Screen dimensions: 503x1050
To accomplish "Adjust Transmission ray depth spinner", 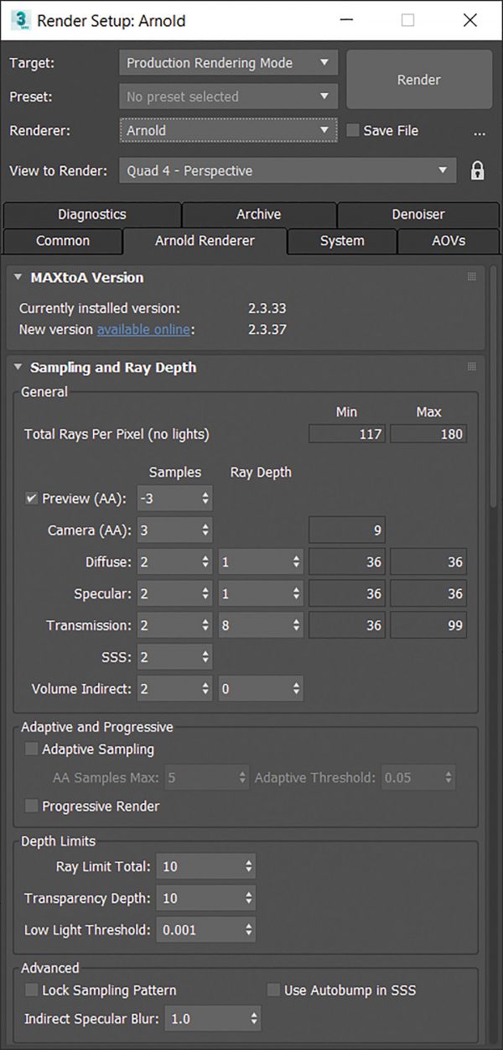I will (296, 625).
